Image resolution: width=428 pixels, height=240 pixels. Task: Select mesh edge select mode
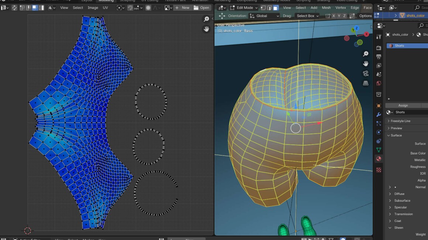(x=269, y=8)
